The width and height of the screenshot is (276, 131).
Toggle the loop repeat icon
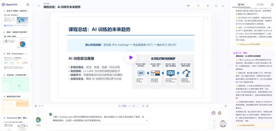[143, 106]
